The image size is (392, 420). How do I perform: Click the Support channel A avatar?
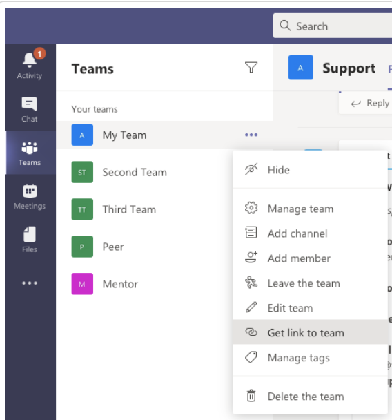point(301,67)
